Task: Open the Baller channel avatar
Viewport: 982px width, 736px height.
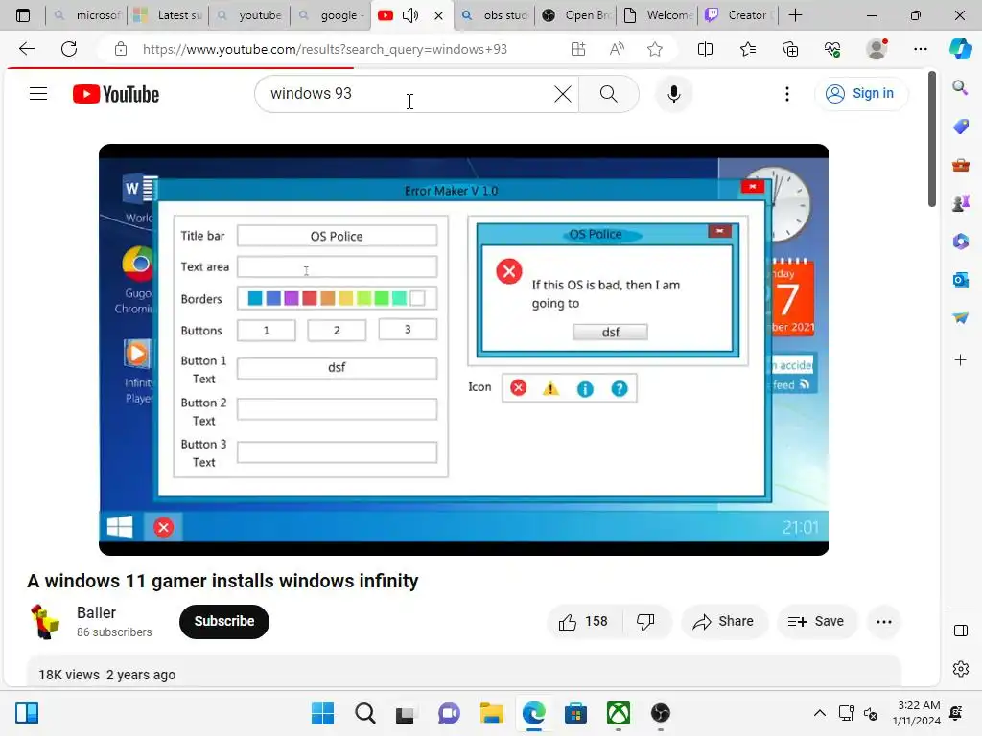Action: tap(45, 621)
